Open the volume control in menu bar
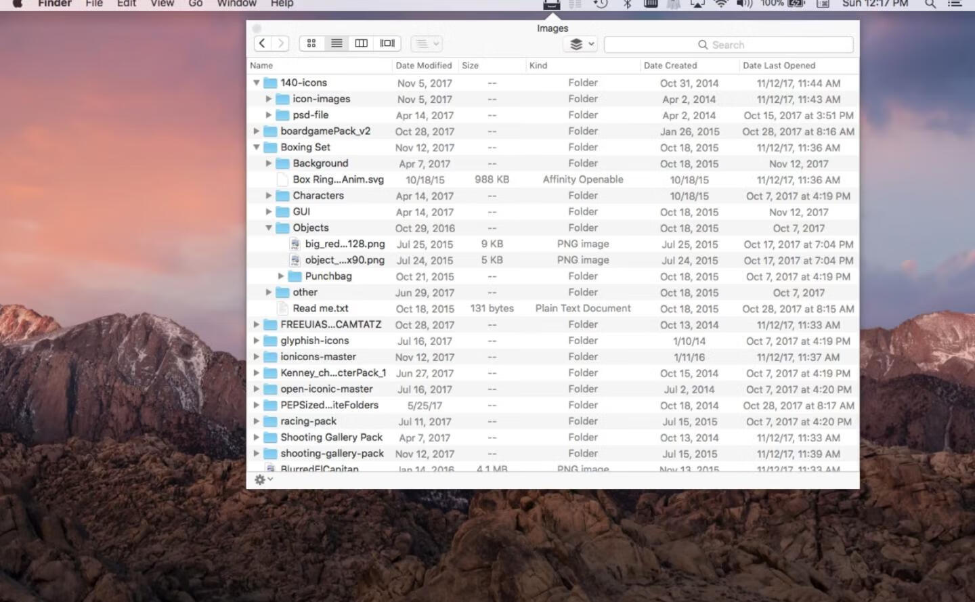975x602 pixels. click(x=744, y=3)
